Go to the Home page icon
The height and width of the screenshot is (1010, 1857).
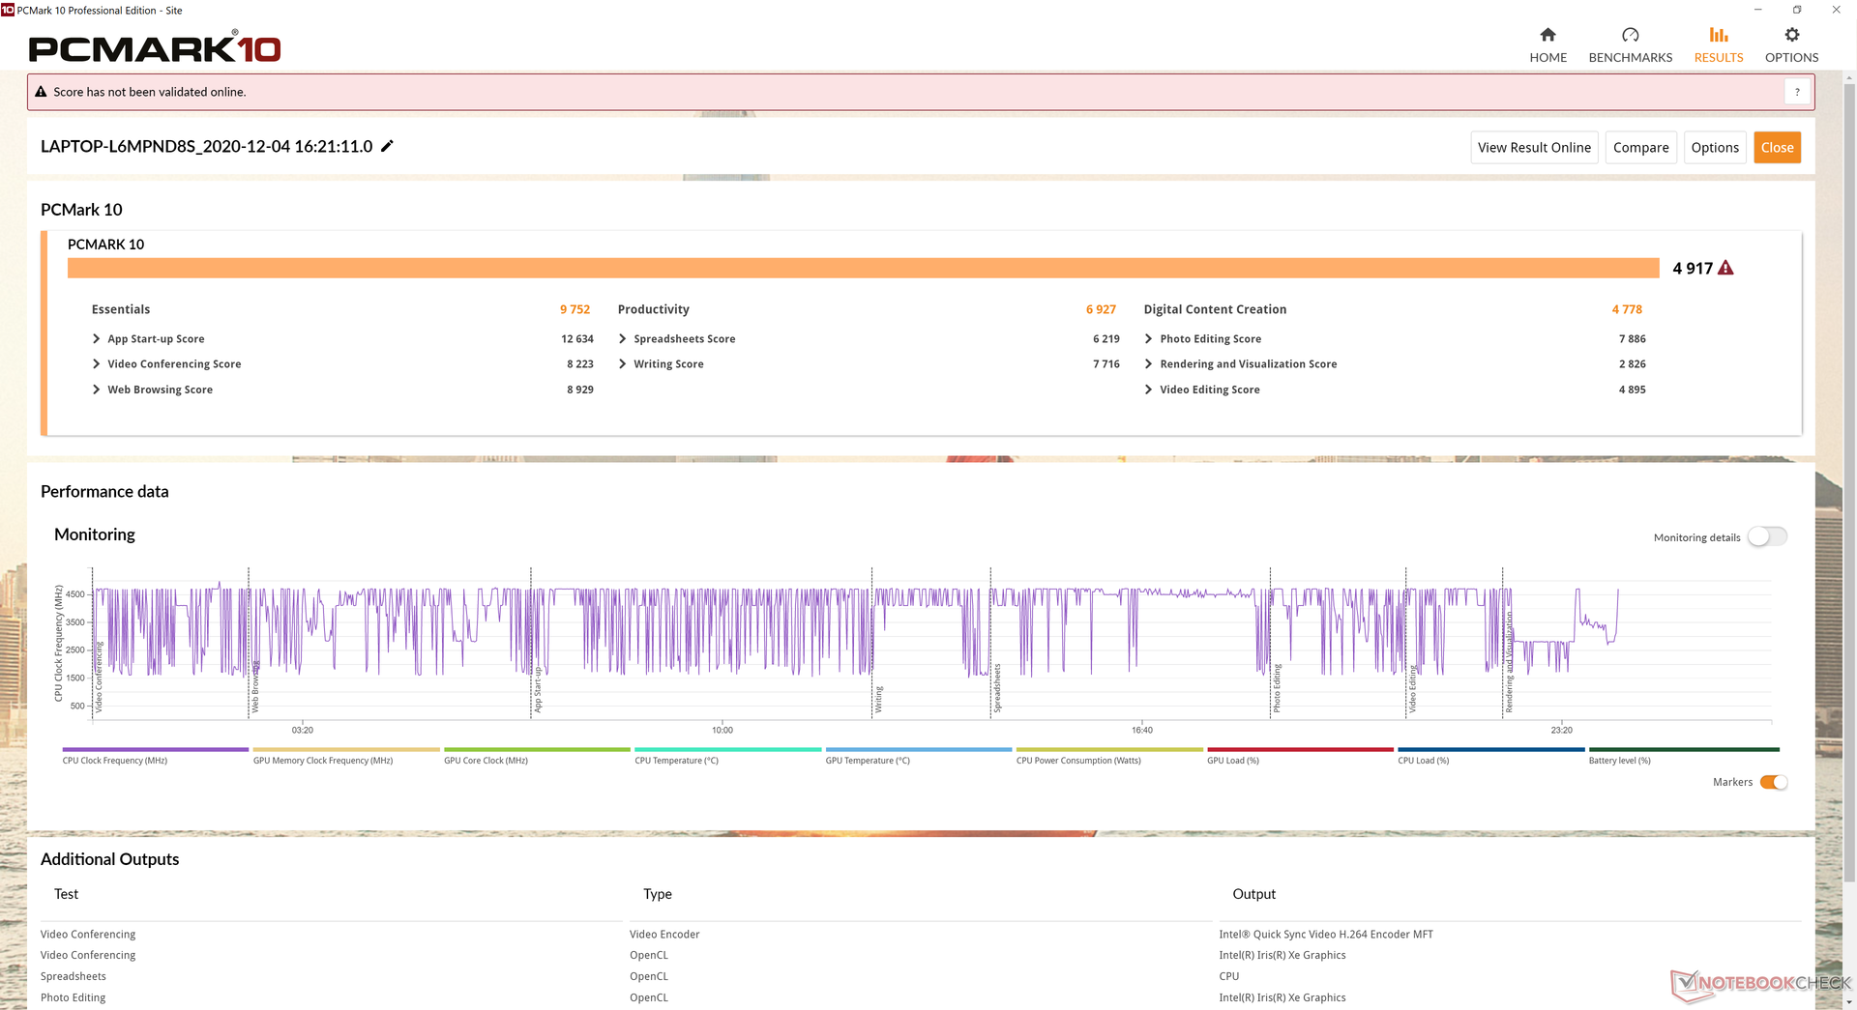[x=1547, y=35]
